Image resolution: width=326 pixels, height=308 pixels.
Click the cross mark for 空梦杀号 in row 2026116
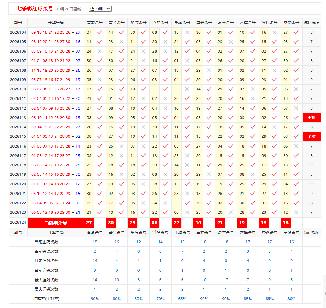pyautogui.click(x=296, y=146)
